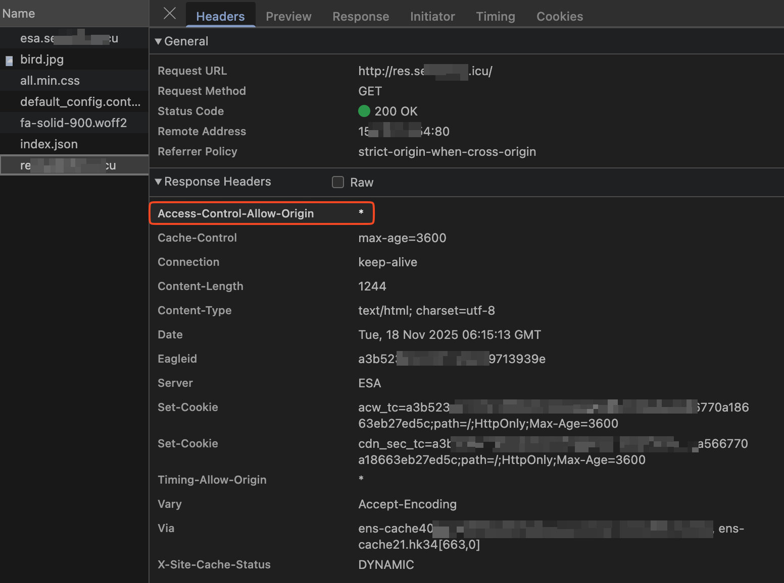Viewport: 784px width, 583px height.
Task: Open the Response tab
Action: point(361,17)
